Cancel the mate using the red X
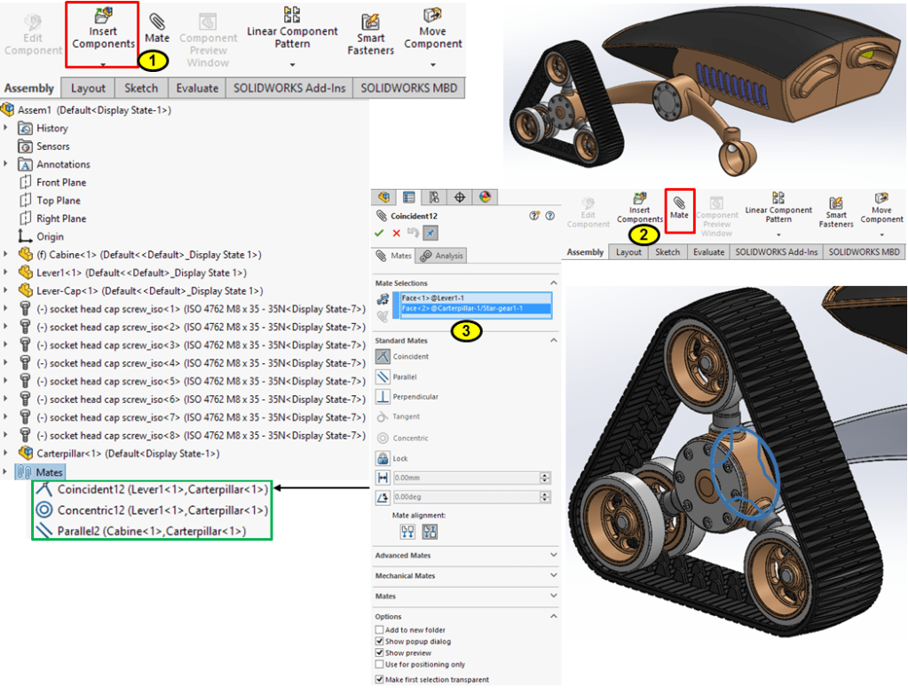 click(x=396, y=233)
